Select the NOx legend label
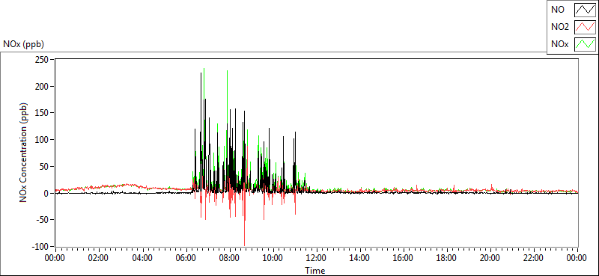This screenshot has height=276, width=599. (560, 44)
